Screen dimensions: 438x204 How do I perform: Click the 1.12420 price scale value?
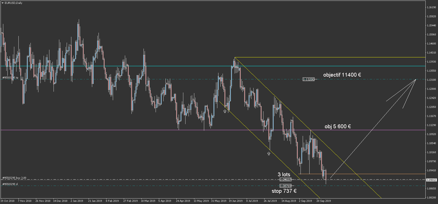[x=431, y=98]
